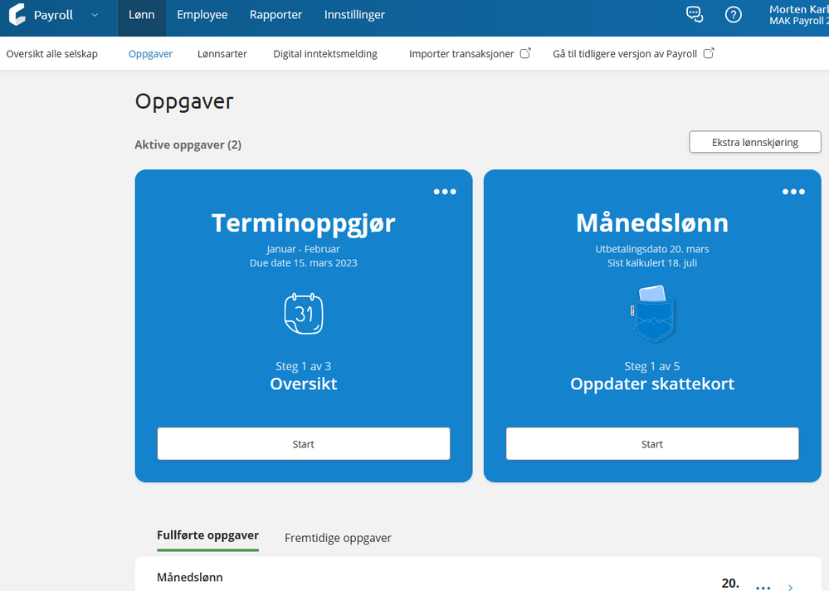Open Digital inntektsmelding tab
The width and height of the screenshot is (829, 591).
325,54
